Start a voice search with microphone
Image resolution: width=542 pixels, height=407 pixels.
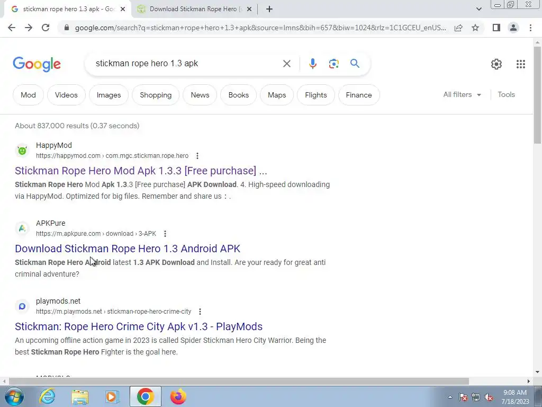pos(312,64)
